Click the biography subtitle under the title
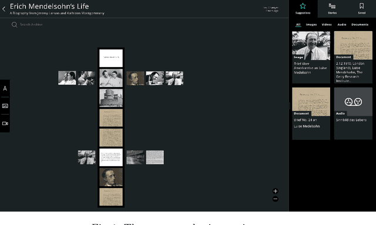The height and width of the screenshot is (225, 376). pyautogui.click(x=57, y=13)
